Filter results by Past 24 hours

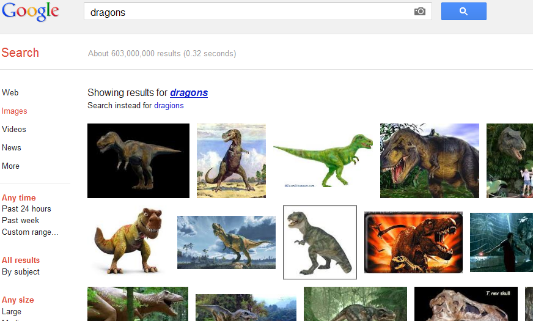click(26, 209)
